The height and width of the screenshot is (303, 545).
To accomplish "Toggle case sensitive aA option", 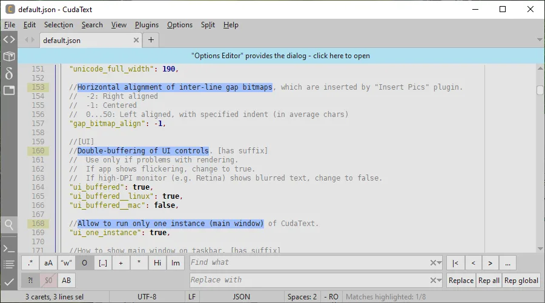I will (x=48, y=263).
